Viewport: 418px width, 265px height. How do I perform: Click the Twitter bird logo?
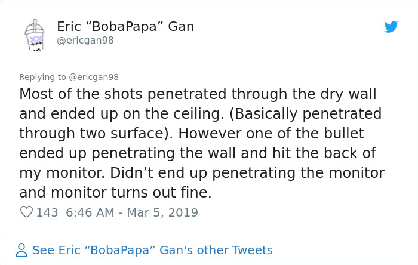[x=391, y=27]
